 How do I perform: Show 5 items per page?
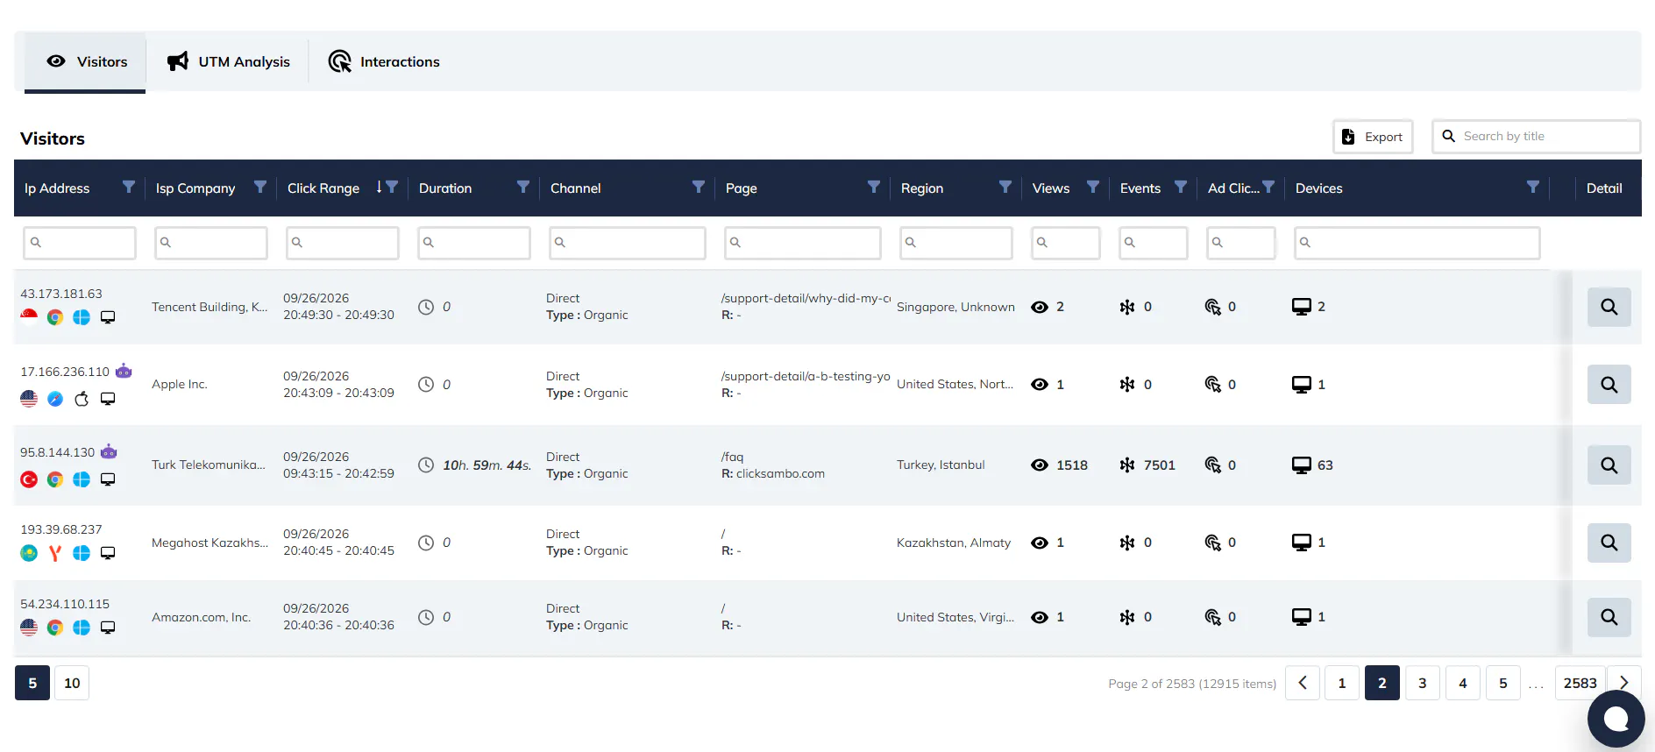click(x=32, y=683)
